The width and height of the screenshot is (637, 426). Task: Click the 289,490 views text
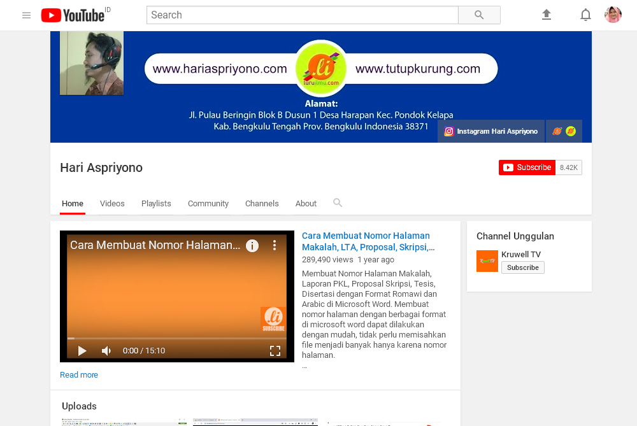click(327, 260)
